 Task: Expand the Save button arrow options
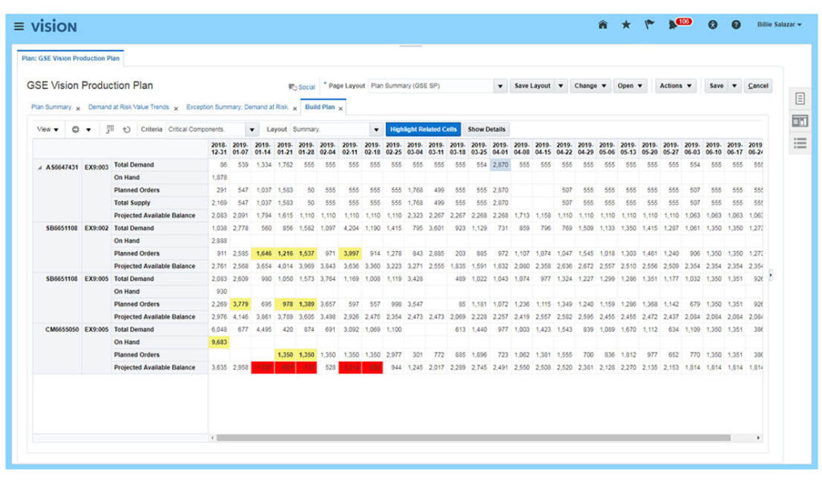[735, 86]
